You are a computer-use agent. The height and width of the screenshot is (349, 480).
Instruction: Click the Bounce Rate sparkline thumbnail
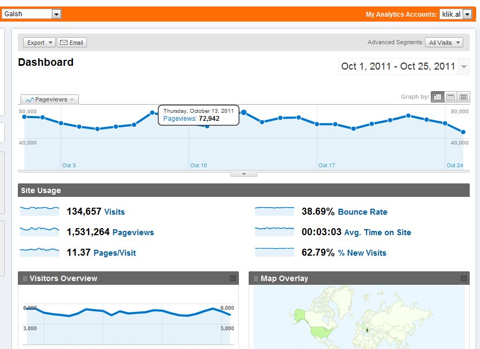(275, 211)
